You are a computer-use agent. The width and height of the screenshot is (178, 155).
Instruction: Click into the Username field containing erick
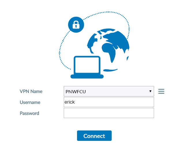click(x=109, y=102)
